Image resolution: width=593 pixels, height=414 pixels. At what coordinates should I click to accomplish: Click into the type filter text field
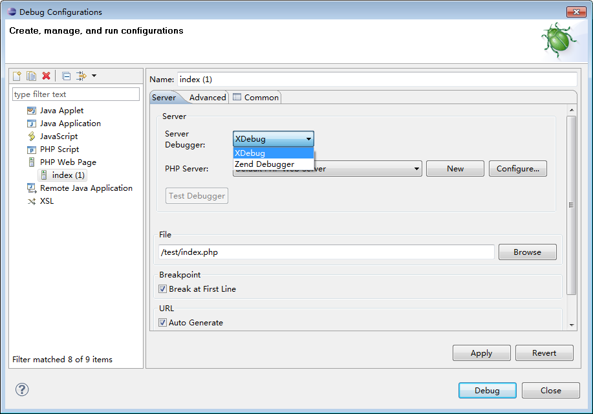click(76, 94)
